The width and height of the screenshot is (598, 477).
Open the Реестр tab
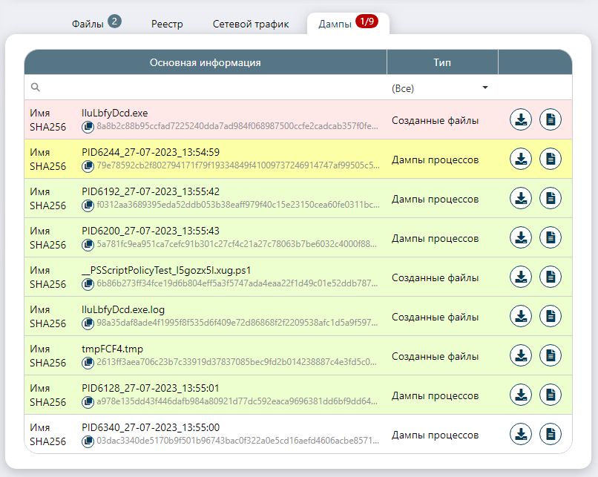click(x=167, y=24)
